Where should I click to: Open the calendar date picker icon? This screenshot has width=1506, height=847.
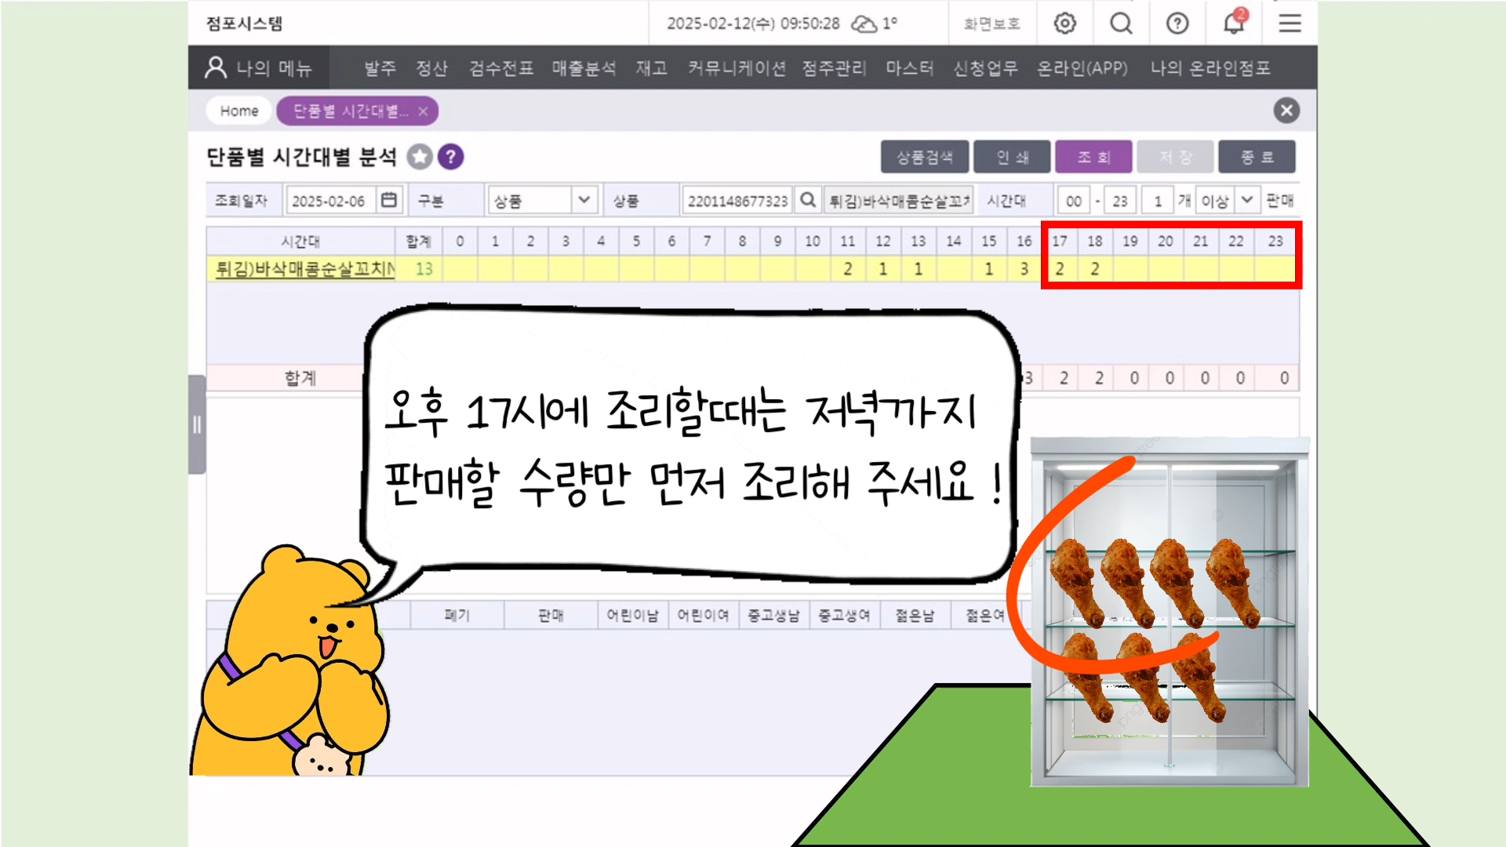(389, 201)
